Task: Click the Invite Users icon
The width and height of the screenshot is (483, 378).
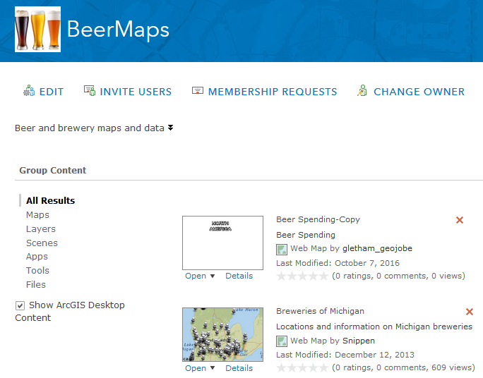Action: coord(90,91)
